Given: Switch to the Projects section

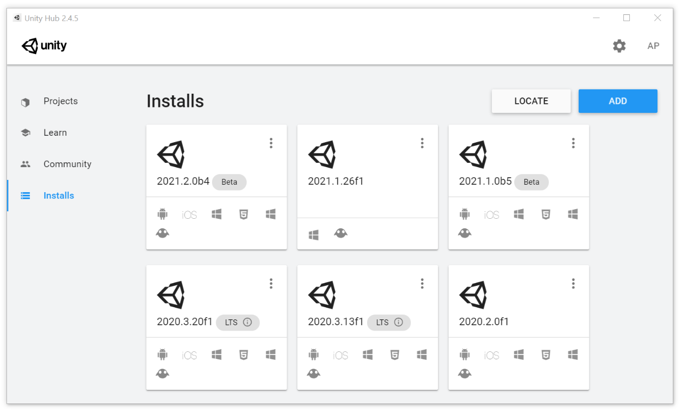Looking at the screenshot, I should pyautogui.click(x=60, y=101).
